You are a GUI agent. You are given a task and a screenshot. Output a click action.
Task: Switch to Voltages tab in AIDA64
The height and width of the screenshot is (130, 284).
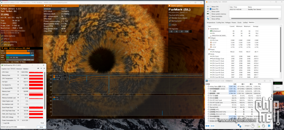click(x=228, y=23)
